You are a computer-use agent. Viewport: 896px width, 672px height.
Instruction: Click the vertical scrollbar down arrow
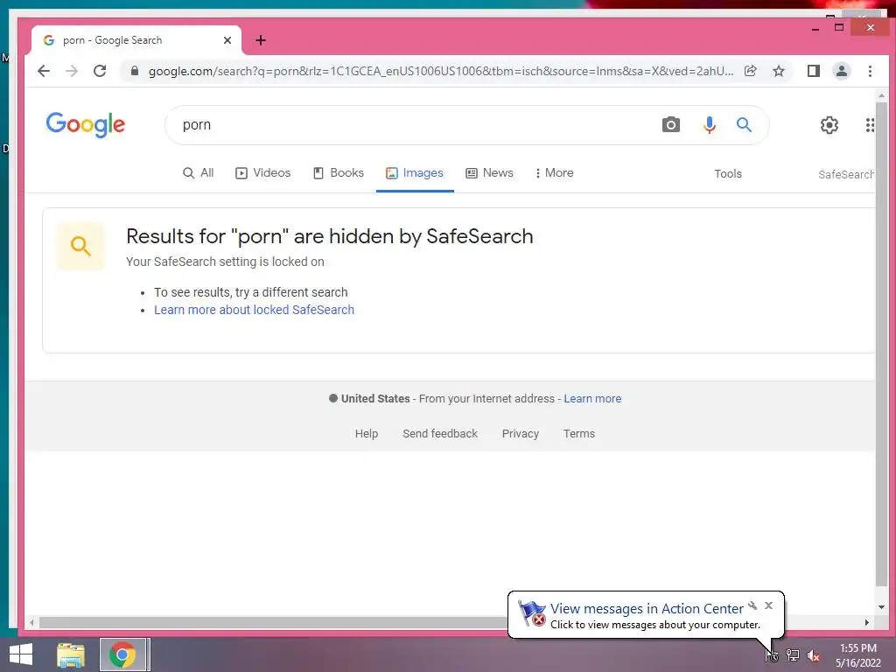coord(881,607)
